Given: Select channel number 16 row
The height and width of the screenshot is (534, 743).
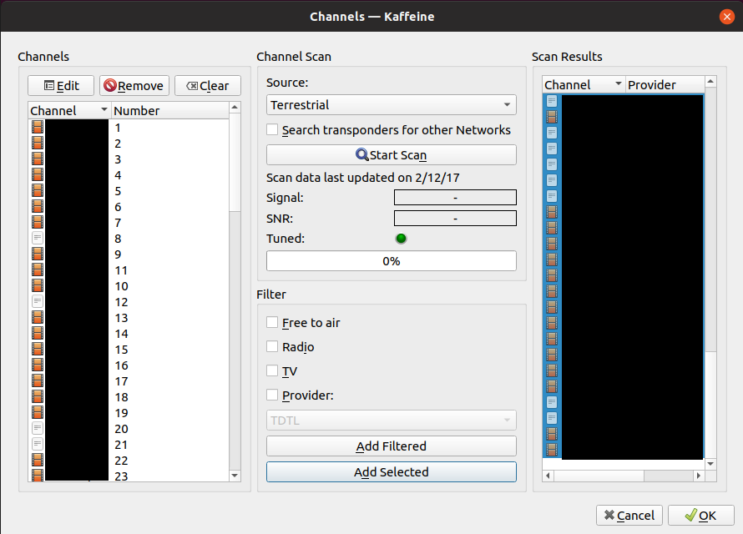Looking at the screenshot, I should click(x=129, y=365).
